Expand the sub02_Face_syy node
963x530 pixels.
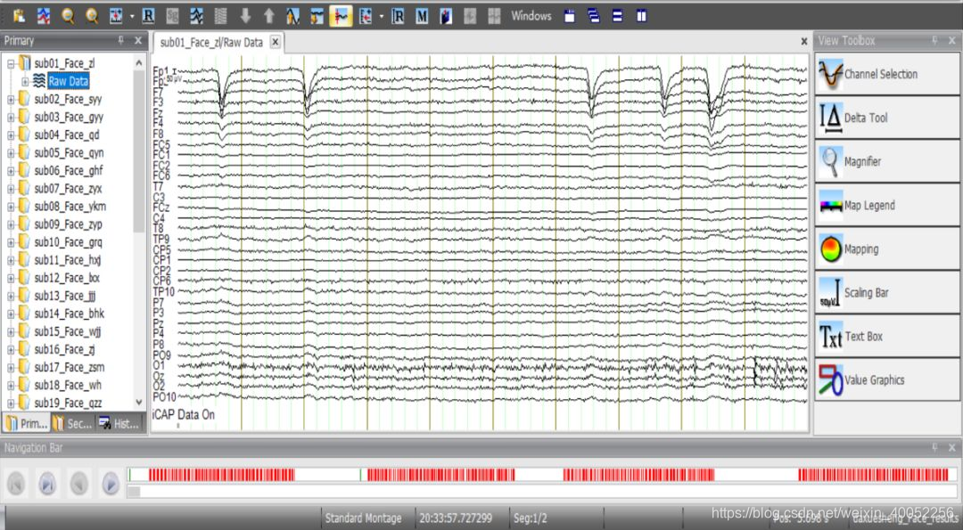pyautogui.click(x=11, y=100)
